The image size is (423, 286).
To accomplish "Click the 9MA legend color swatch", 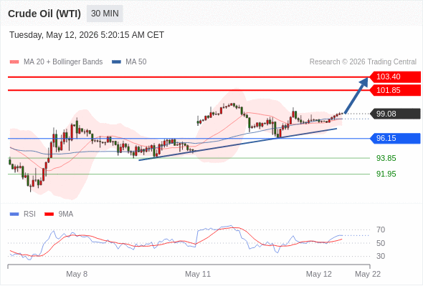I will [49, 214].
